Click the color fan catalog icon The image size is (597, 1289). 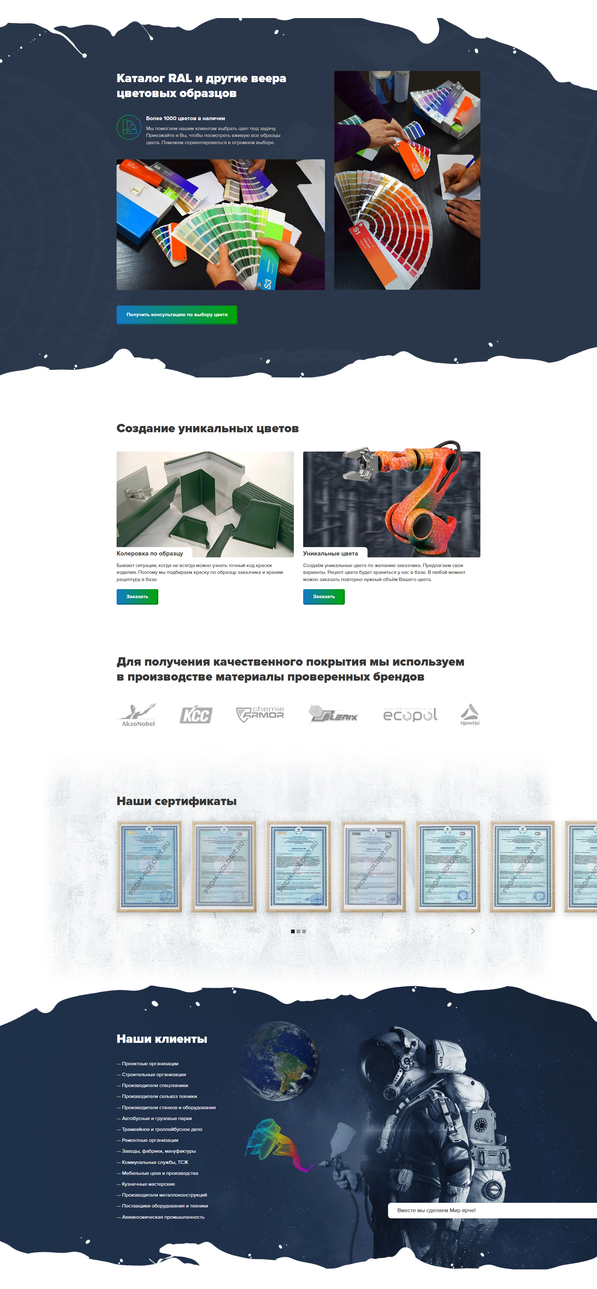coord(129,127)
